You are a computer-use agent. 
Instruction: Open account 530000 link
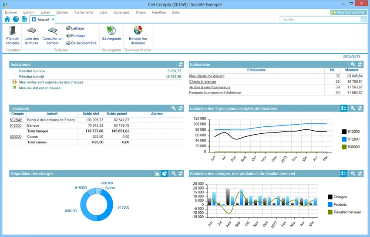coord(16,137)
